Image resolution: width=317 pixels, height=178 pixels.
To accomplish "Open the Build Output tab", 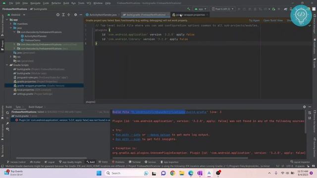I will point(36,107).
